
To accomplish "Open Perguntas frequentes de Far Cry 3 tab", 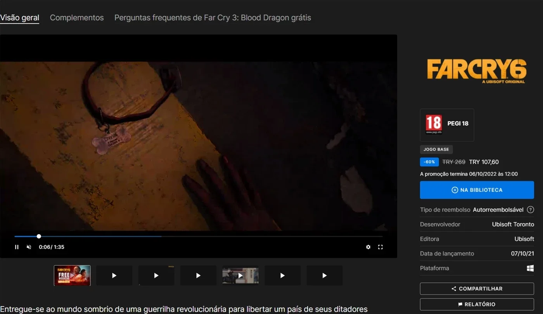I will pos(213,18).
